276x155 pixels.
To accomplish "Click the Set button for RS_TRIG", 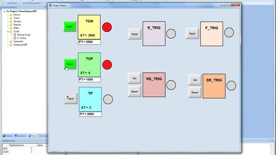I will point(134,78).
